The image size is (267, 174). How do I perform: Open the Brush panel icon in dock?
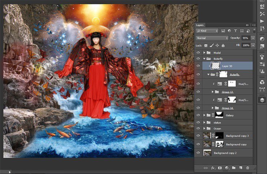pos(262,64)
